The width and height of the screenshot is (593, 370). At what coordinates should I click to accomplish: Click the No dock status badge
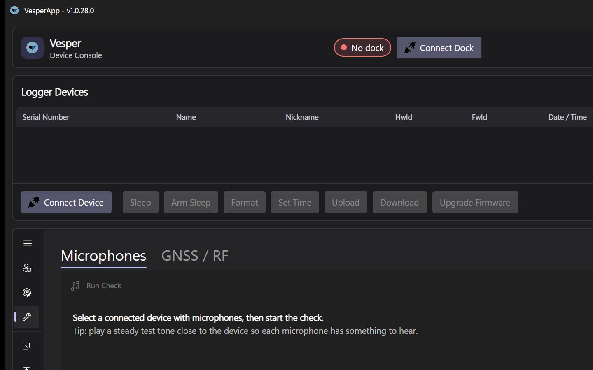[x=362, y=48]
